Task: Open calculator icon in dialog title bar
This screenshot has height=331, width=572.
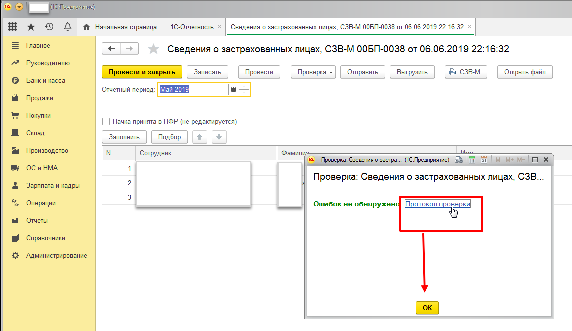Action: 472,160
